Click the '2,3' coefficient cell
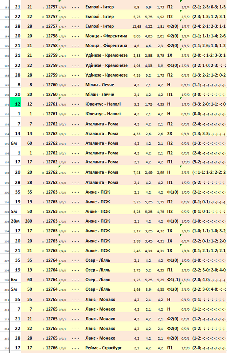The height and width of the screenshot is (353, 227). [x=160, y=46]
